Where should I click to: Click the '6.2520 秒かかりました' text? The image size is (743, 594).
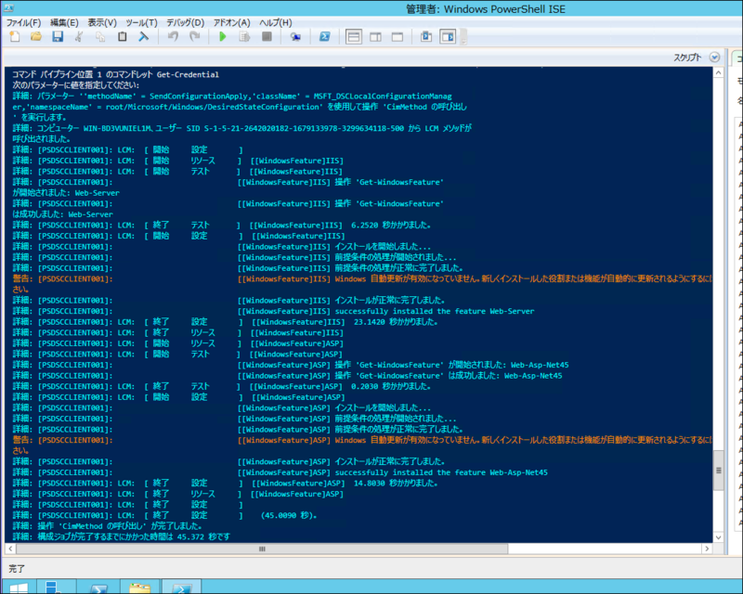coord(391,225)
